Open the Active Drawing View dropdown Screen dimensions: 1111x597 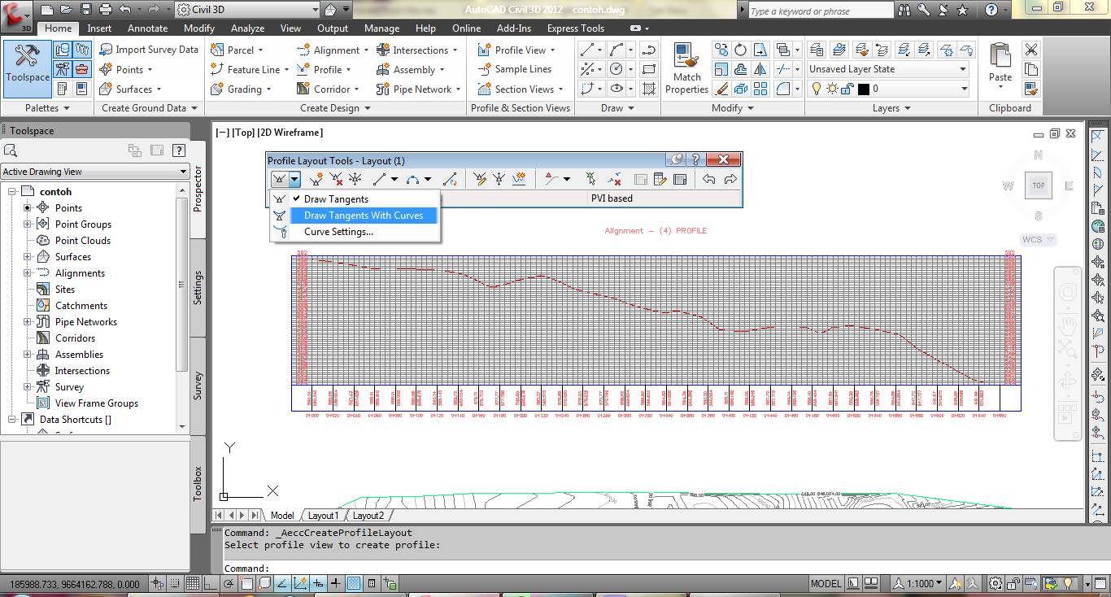tap(95, 172)
